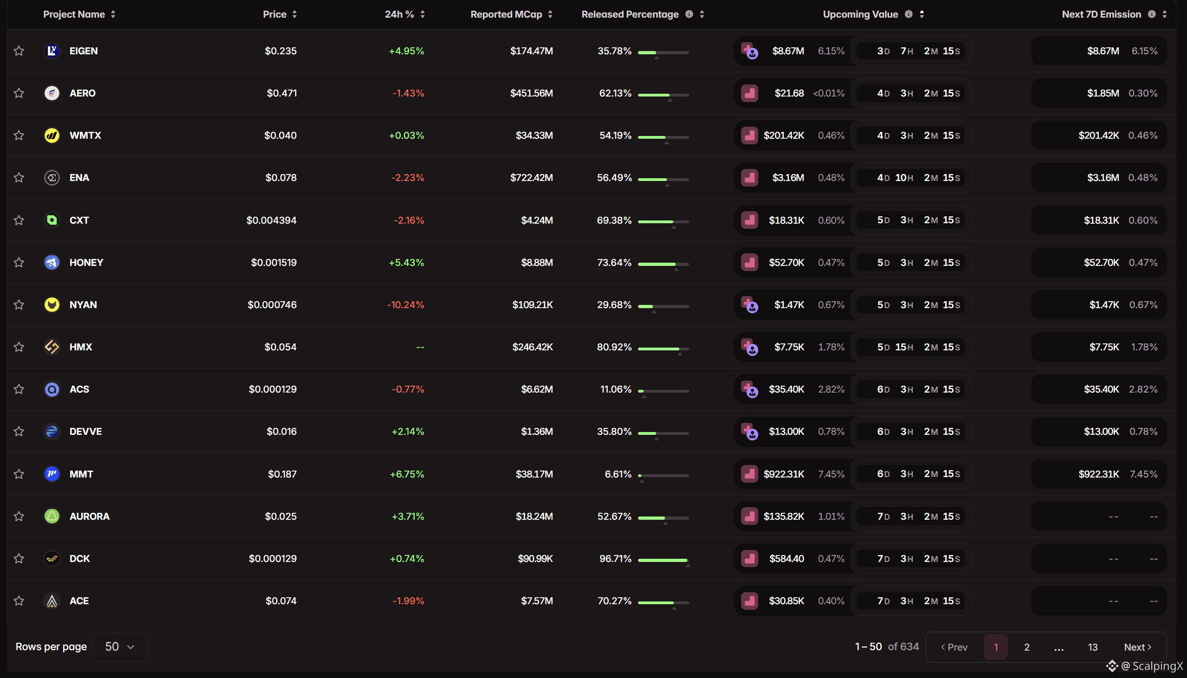Click the Next 7D Emission info icon
1187x678 pixels.
pos(1152,14)
